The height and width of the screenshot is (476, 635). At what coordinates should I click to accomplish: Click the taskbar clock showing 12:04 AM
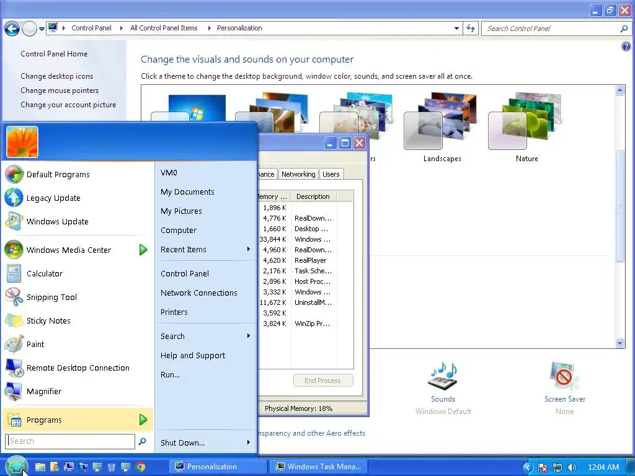click(x=603, y=467)
